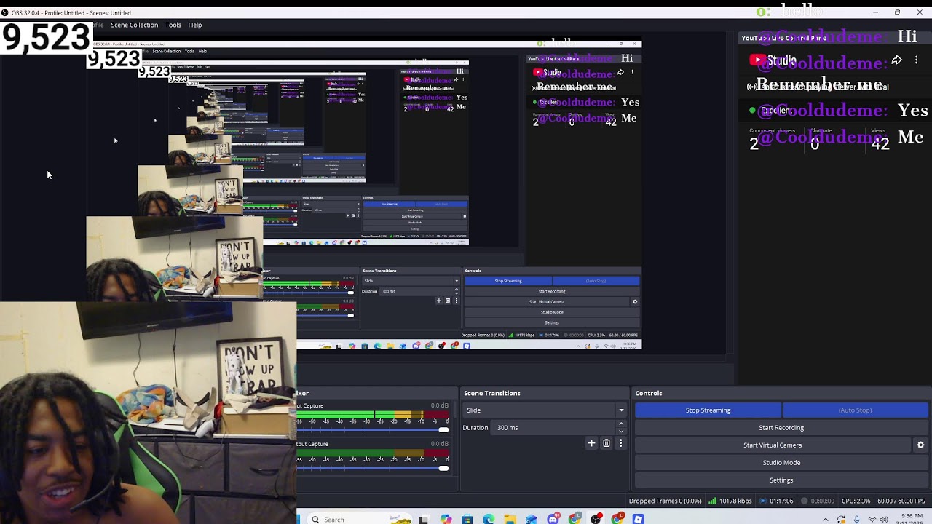932x524 pixels.
Task: Toggle Studio Mode
Action: [781, 462]
